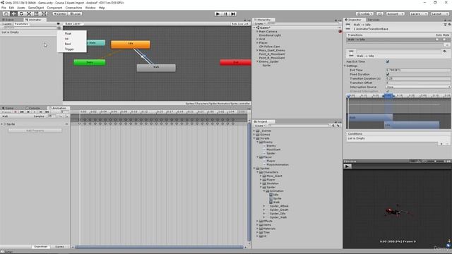Image resolution: width=452 pixels, height=254 pixels.
Task: Expand the Moss_Giant_Enemy object in Hierarchy
Action: click(257, 50)
